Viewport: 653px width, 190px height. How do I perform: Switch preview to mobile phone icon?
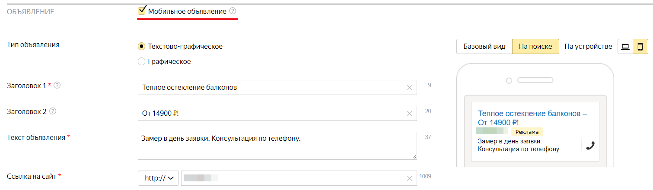(x=640, y=47)
